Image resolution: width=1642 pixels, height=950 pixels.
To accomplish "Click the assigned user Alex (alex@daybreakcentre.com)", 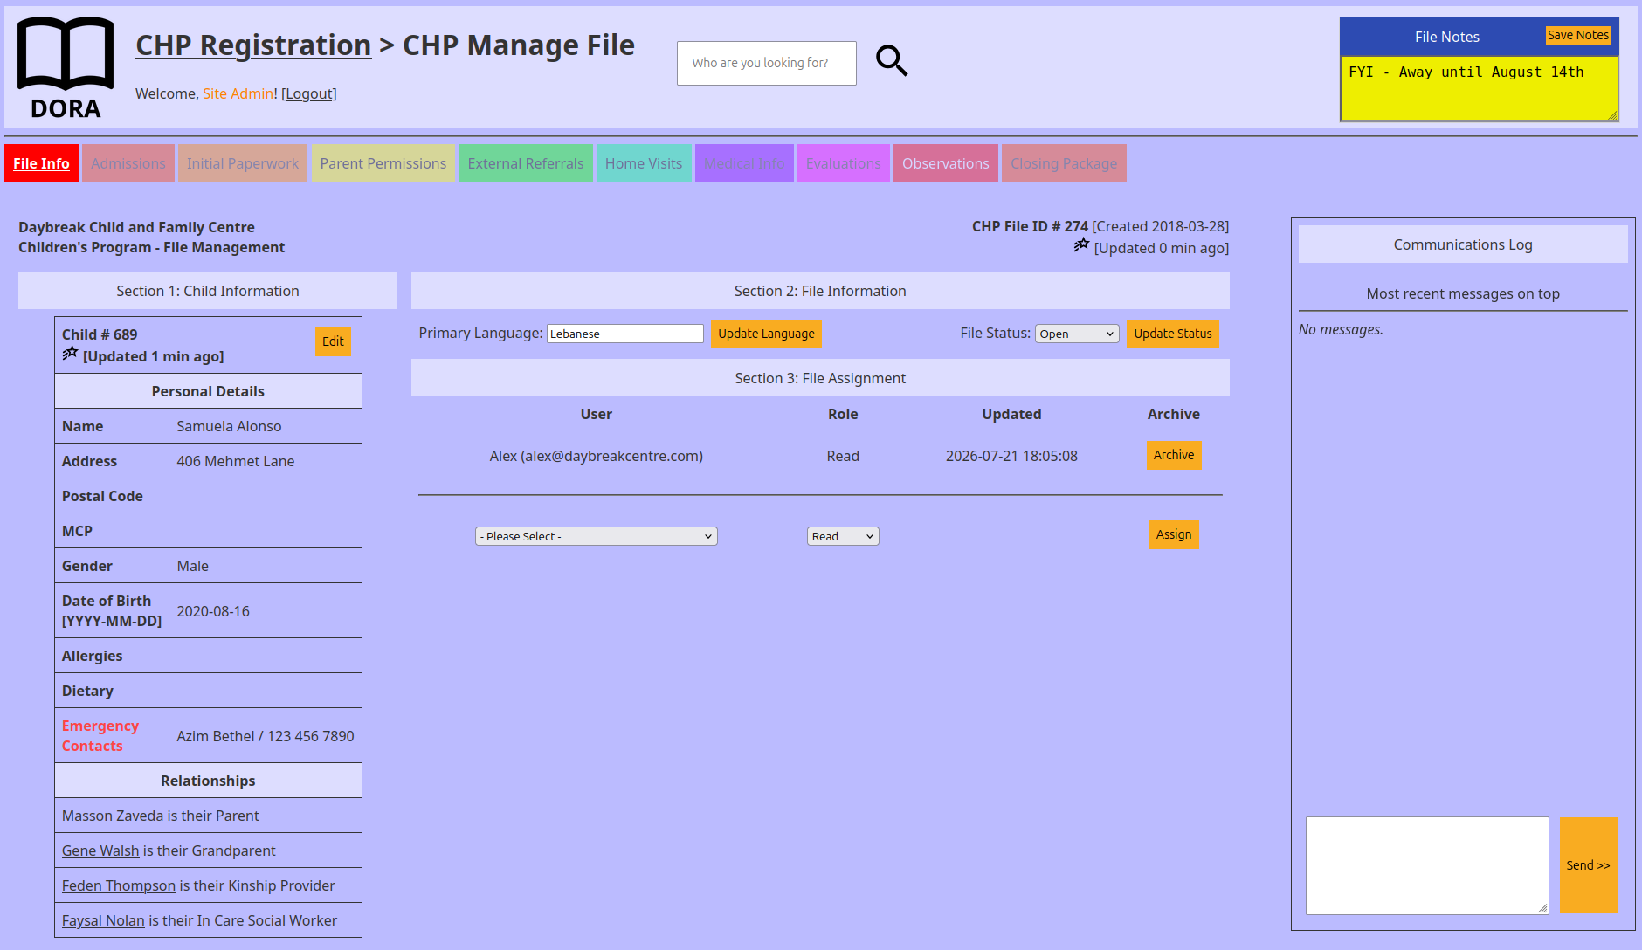I will tap(597, 456).
